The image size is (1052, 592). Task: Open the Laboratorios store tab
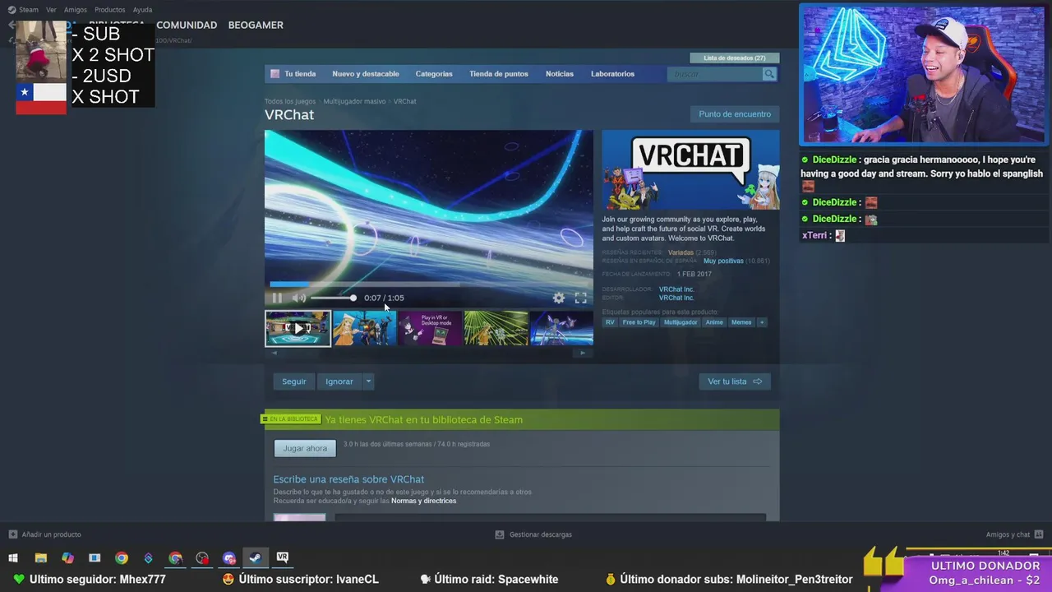pyautogui.click(x=612, y=74)
